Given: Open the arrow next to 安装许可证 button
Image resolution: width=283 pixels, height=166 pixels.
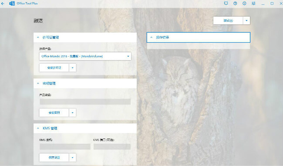Looking at the screenshot, I should coord(73,68).
